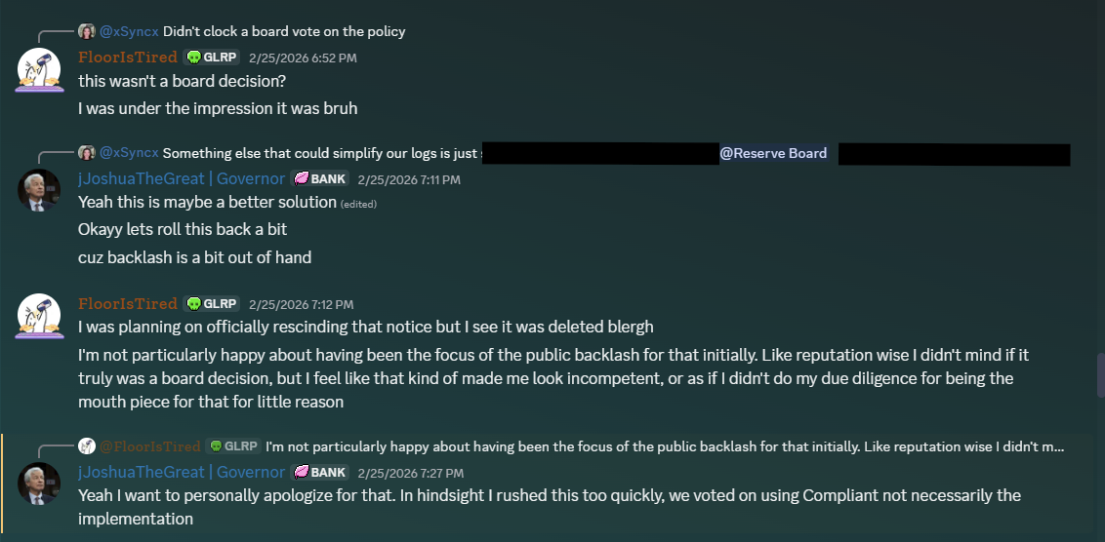Click the small FloorIsTired avatar in the bottom reply preview
This screenshot has height=542, width=1105.
pos(87,446)
